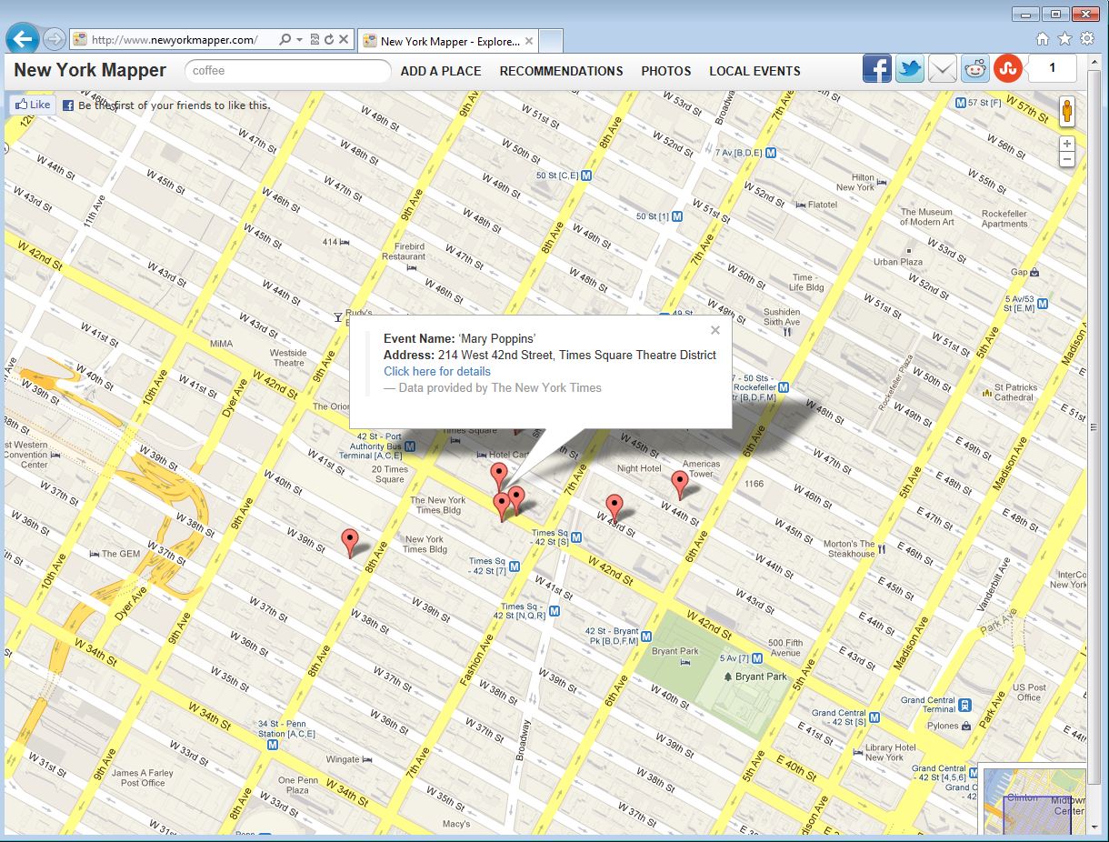This screenshot has height=842, width=1109.
Task: Click the Times Sq - 42 St [7] subway icon
Action: [515, 566]
